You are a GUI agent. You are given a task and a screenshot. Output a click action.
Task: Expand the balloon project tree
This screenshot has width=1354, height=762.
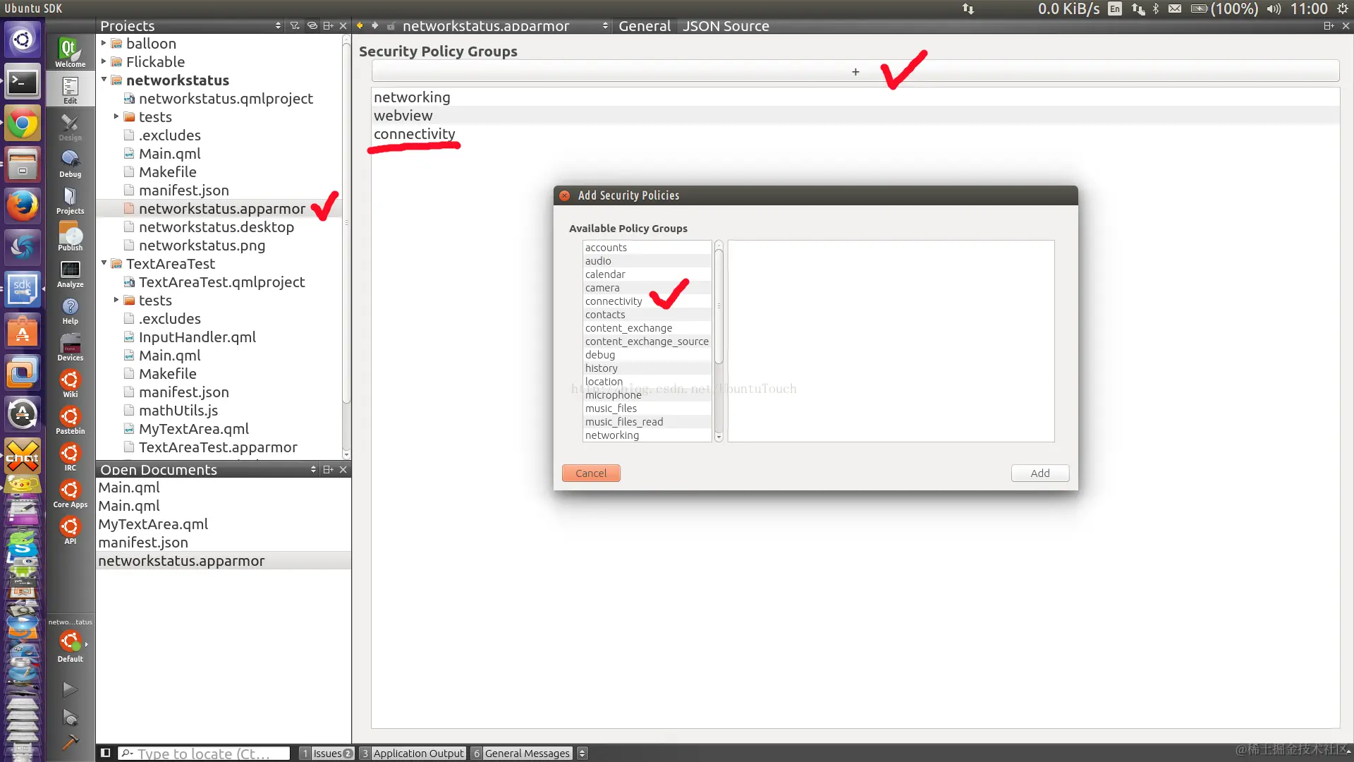(104, 43)
